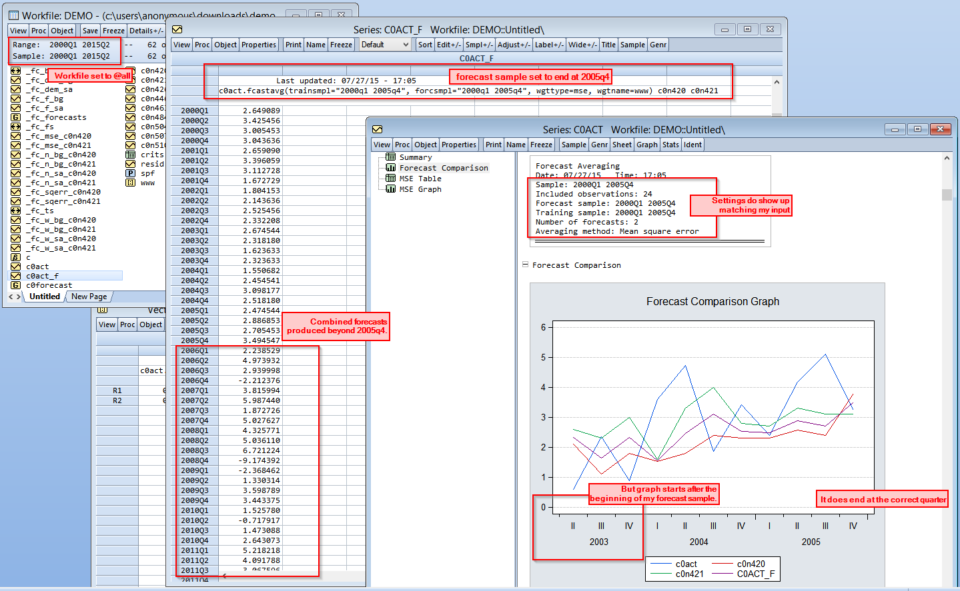960x591 pixels.
Task: Switch to the New Page tab
Action: point(89,296)
